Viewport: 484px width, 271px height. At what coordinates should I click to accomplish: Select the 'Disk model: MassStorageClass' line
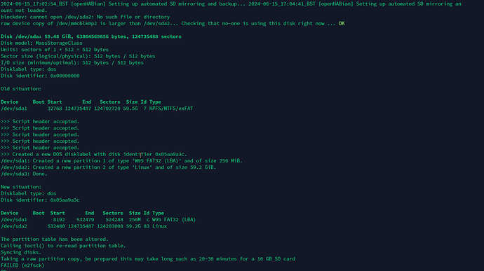click(41, 43)
